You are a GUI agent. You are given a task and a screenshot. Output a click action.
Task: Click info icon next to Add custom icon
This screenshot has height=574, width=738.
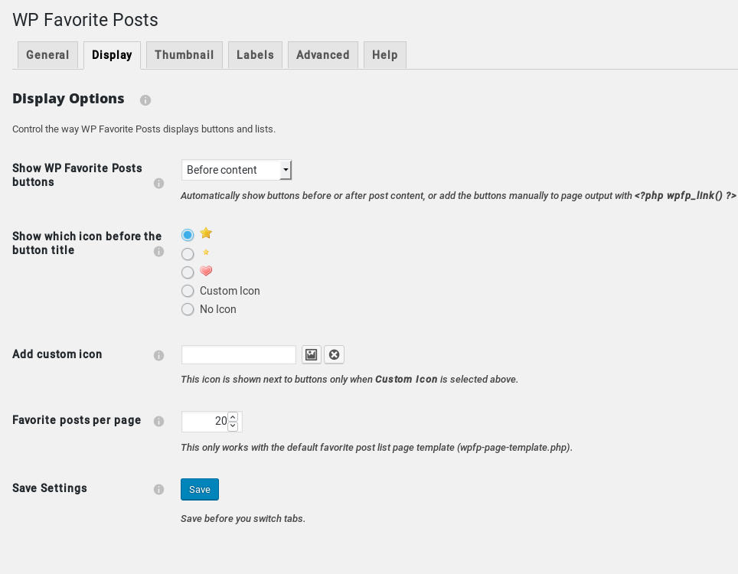point(159,356)
